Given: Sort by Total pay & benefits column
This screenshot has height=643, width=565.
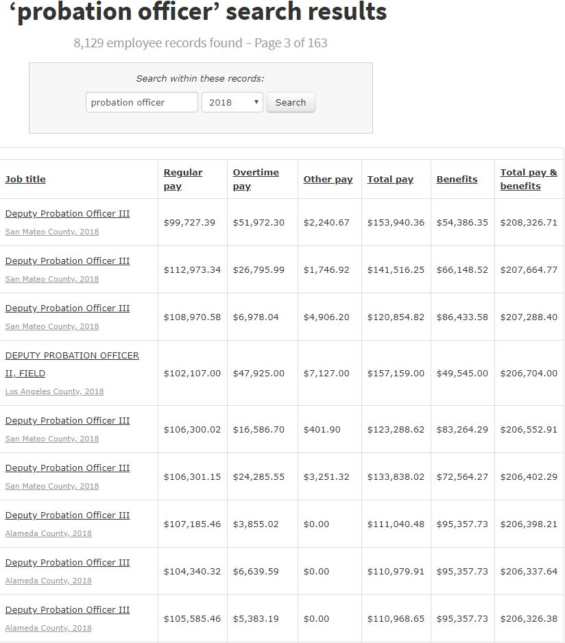Looking at the screenshot, I should tap(529, 179).
